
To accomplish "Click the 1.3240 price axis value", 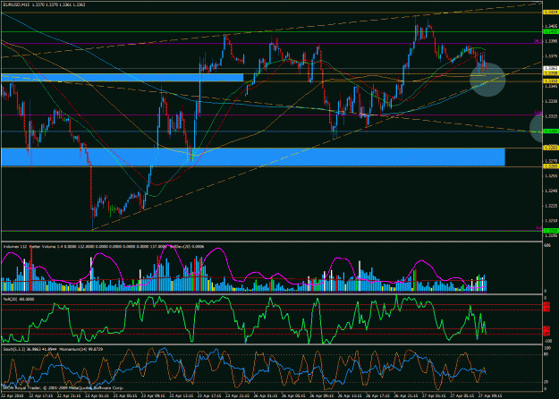I will point(550,191).
